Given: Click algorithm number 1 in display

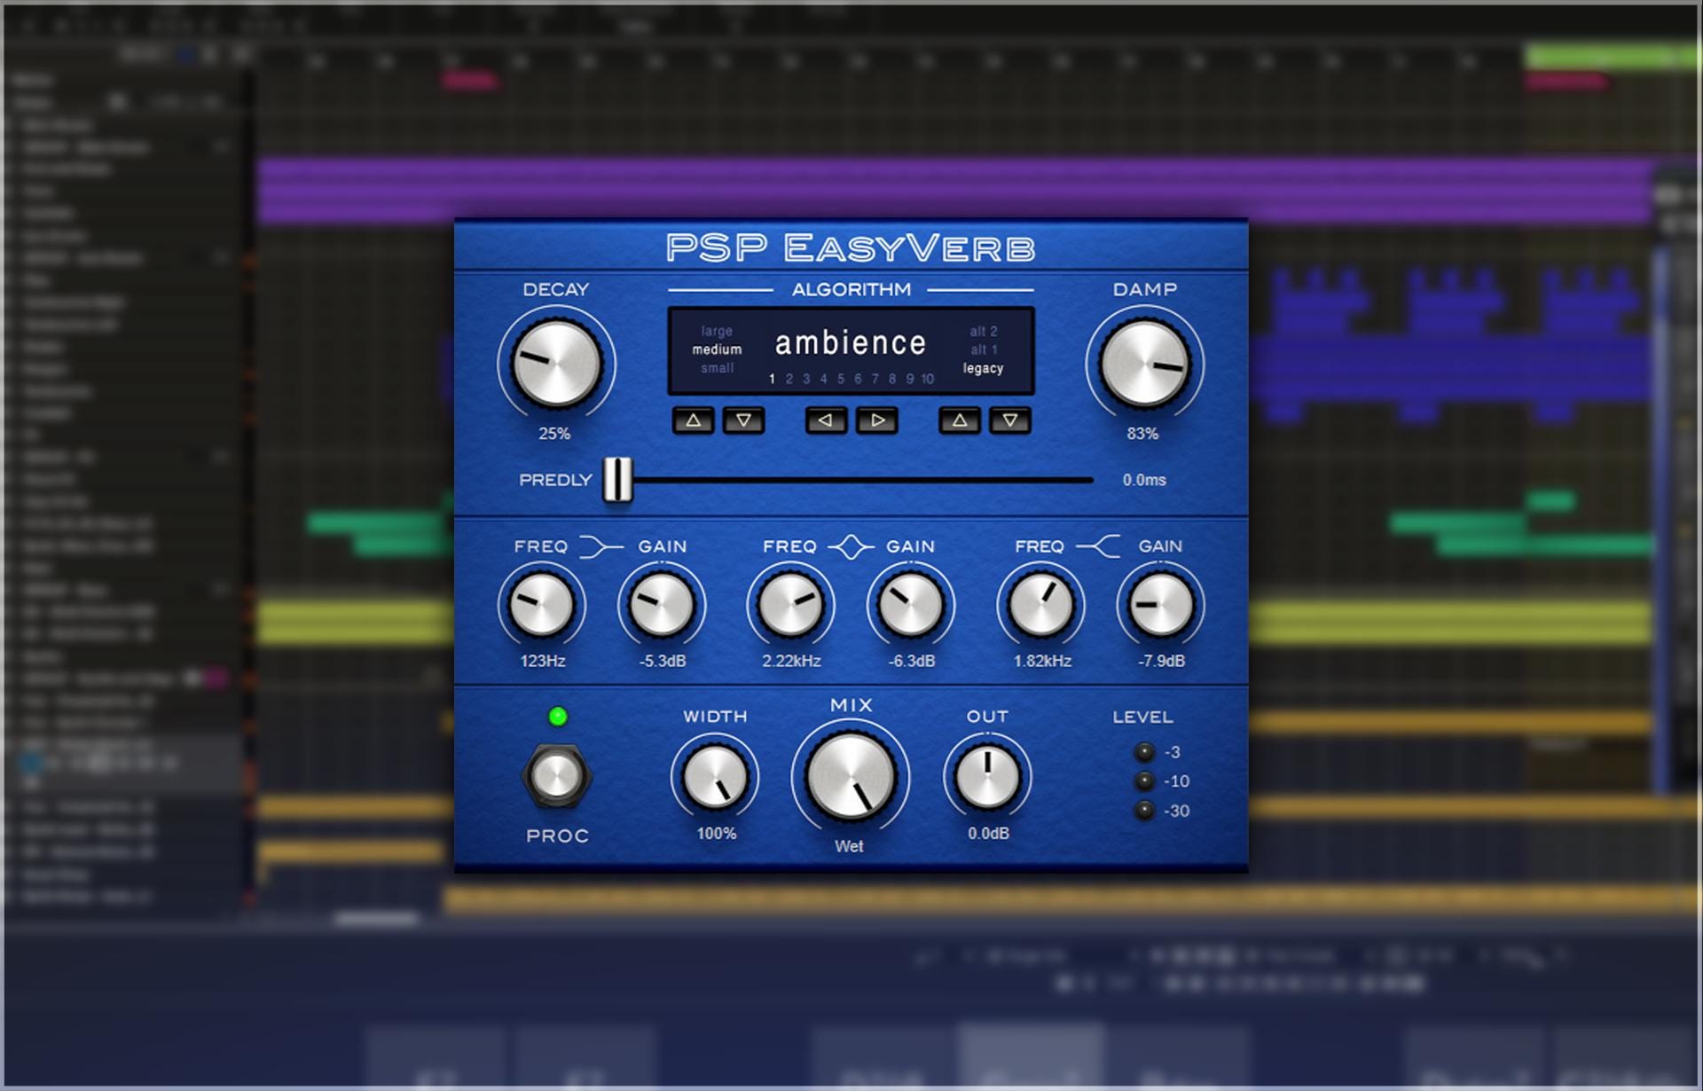Looking at the screenshot, I should tap(772, 379).
